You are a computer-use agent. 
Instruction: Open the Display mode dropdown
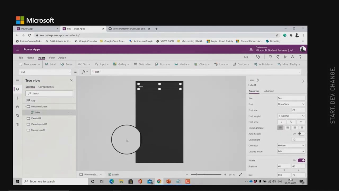(x=291, y=151)
